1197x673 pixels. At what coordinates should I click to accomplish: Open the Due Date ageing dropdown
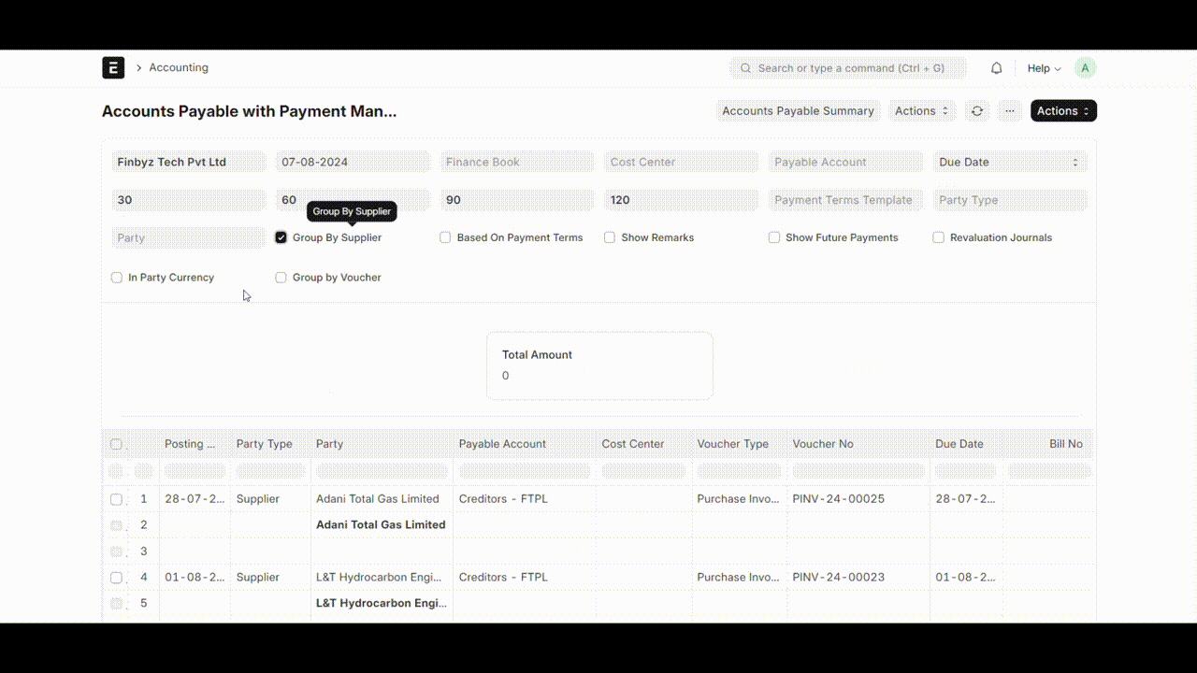[1010, 162]
